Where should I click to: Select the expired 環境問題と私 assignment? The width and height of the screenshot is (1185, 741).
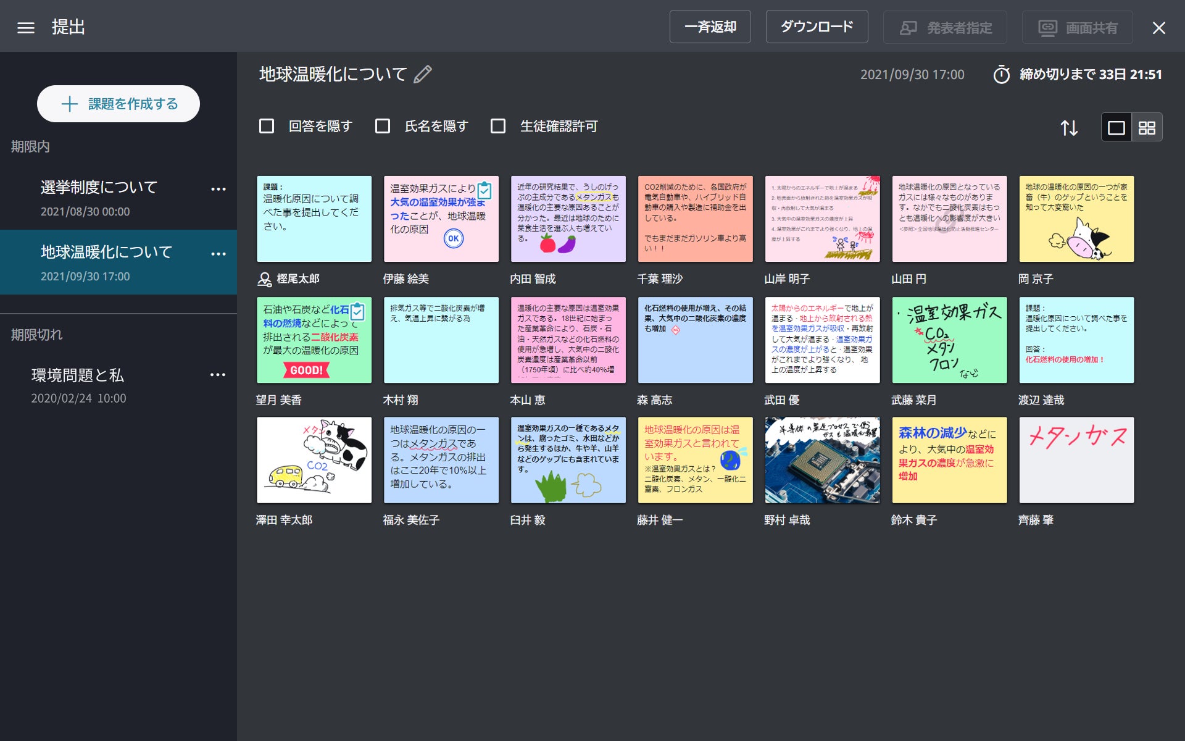(x=77, y=375)
